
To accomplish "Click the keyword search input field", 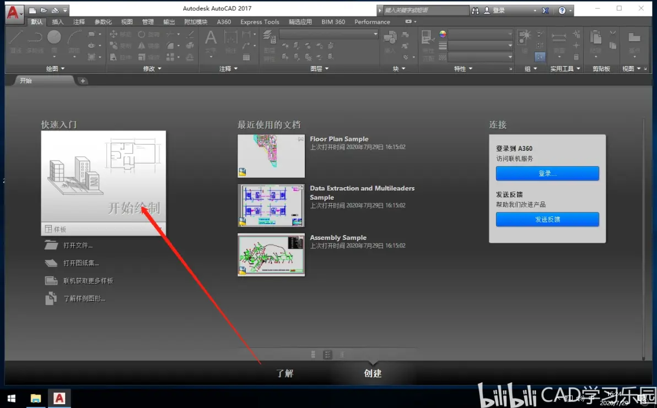I will coord(426,10).
